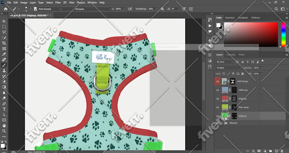Open the Smoothing percentage dropdown
Screen dimensions: 289x153
157,9
